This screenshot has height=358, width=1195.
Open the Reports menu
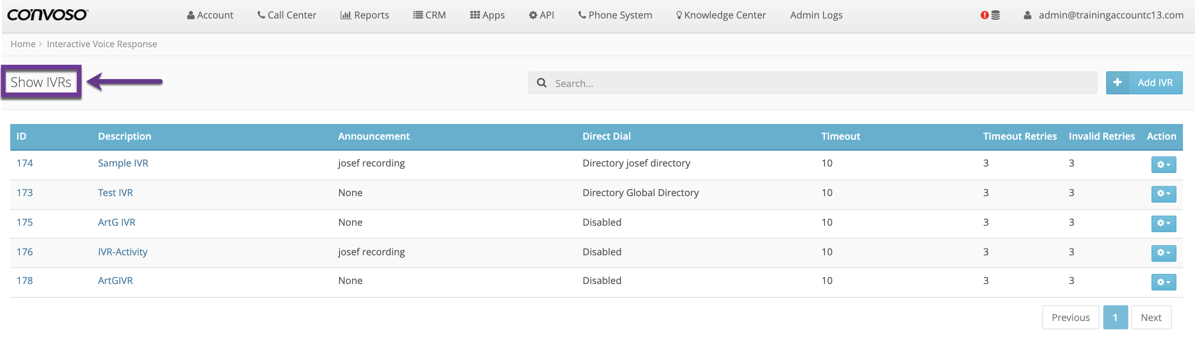click(365, 15)
